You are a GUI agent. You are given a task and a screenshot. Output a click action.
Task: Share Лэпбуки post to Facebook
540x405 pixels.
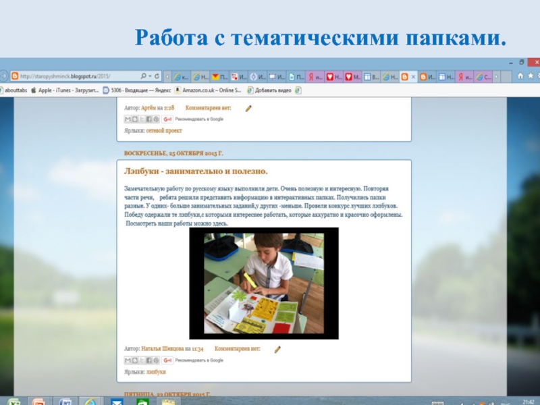(x=148, y=360)
